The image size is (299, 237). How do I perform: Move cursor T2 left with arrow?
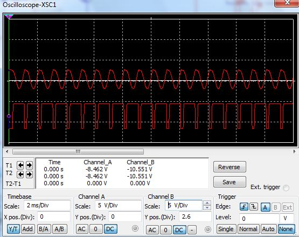coord(20,175)
